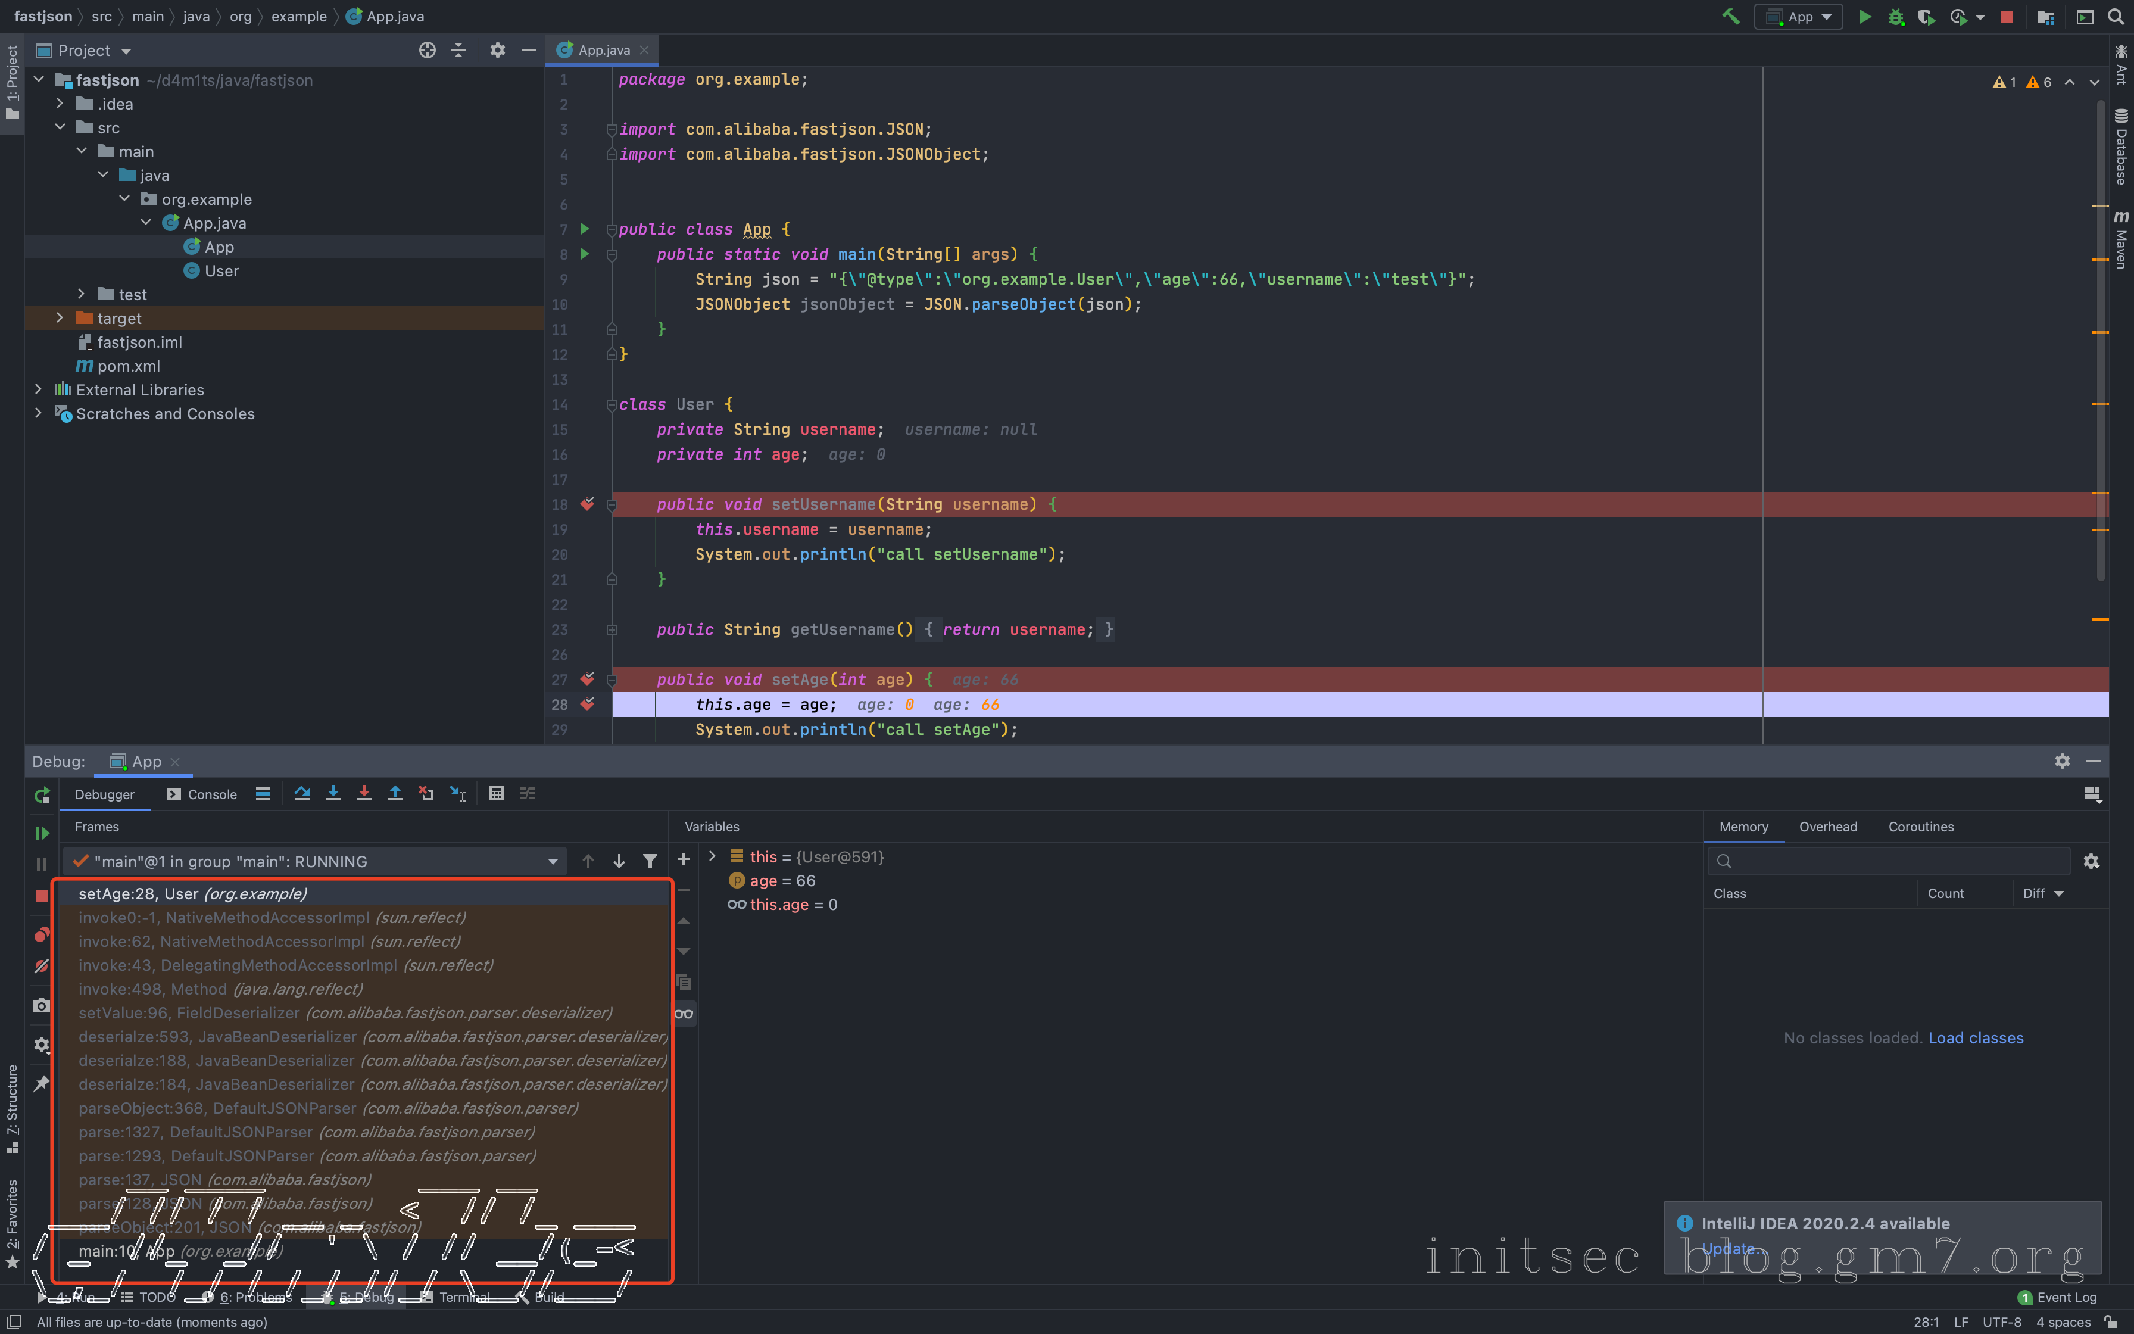Screen dimensions: 2134x1334
Task: Click Step Over in debugger toolbar
Action: pos(301,793)
